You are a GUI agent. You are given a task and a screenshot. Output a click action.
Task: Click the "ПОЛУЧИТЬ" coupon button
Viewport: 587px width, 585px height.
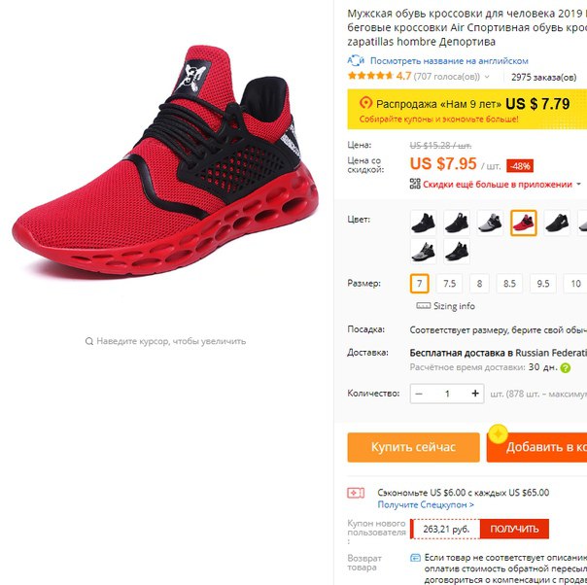click(x=514, y=529)
